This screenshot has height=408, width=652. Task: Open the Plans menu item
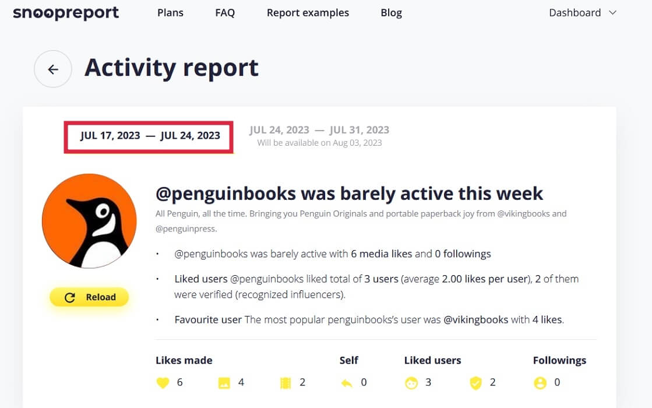click(x=170, y=12)
